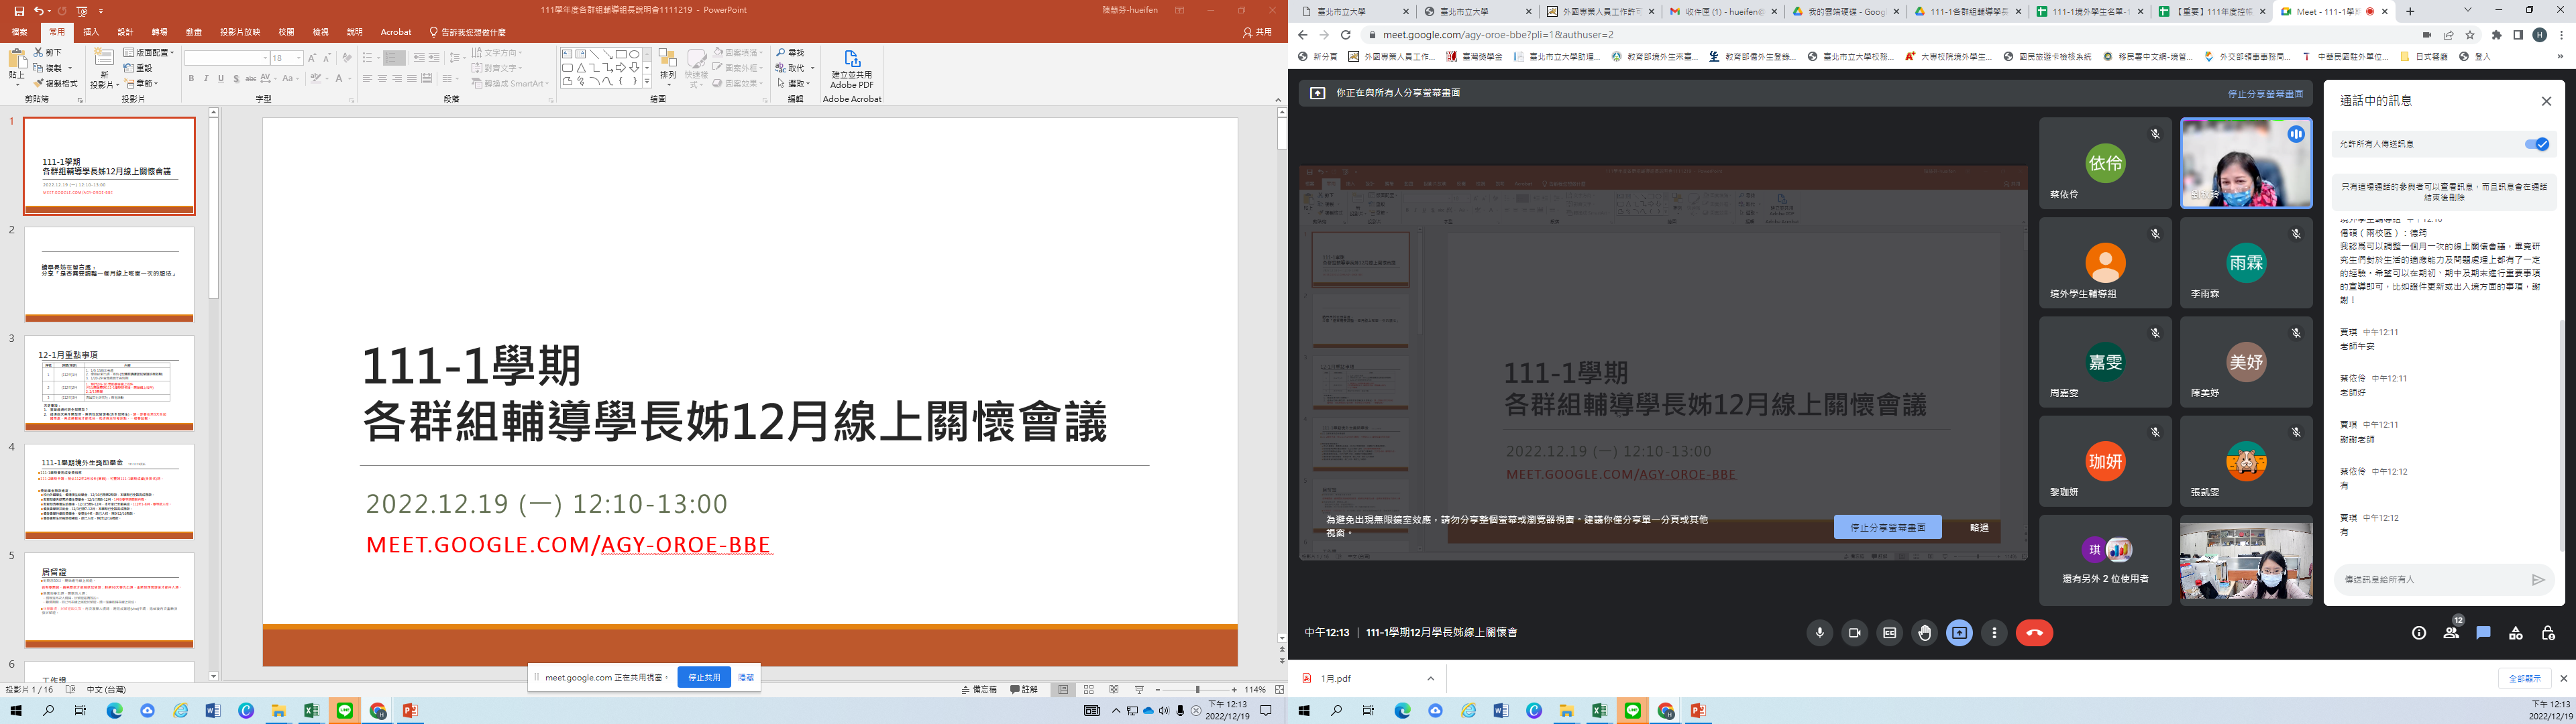
Task: Toggle underline formatting in PowerPoint
Action: tap(221, 78)
